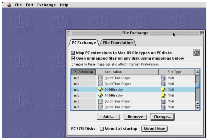Sort by File Type column header

click(177, 72)
